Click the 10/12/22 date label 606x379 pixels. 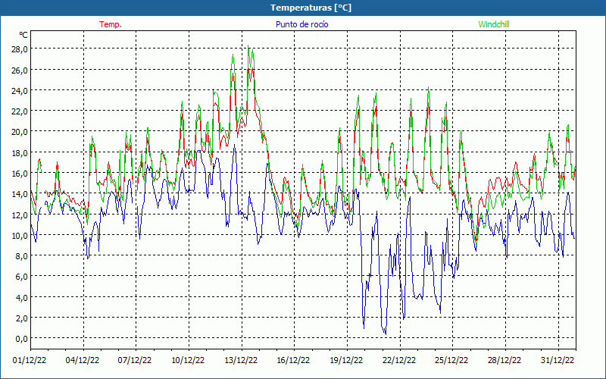(x=188, y=360)
